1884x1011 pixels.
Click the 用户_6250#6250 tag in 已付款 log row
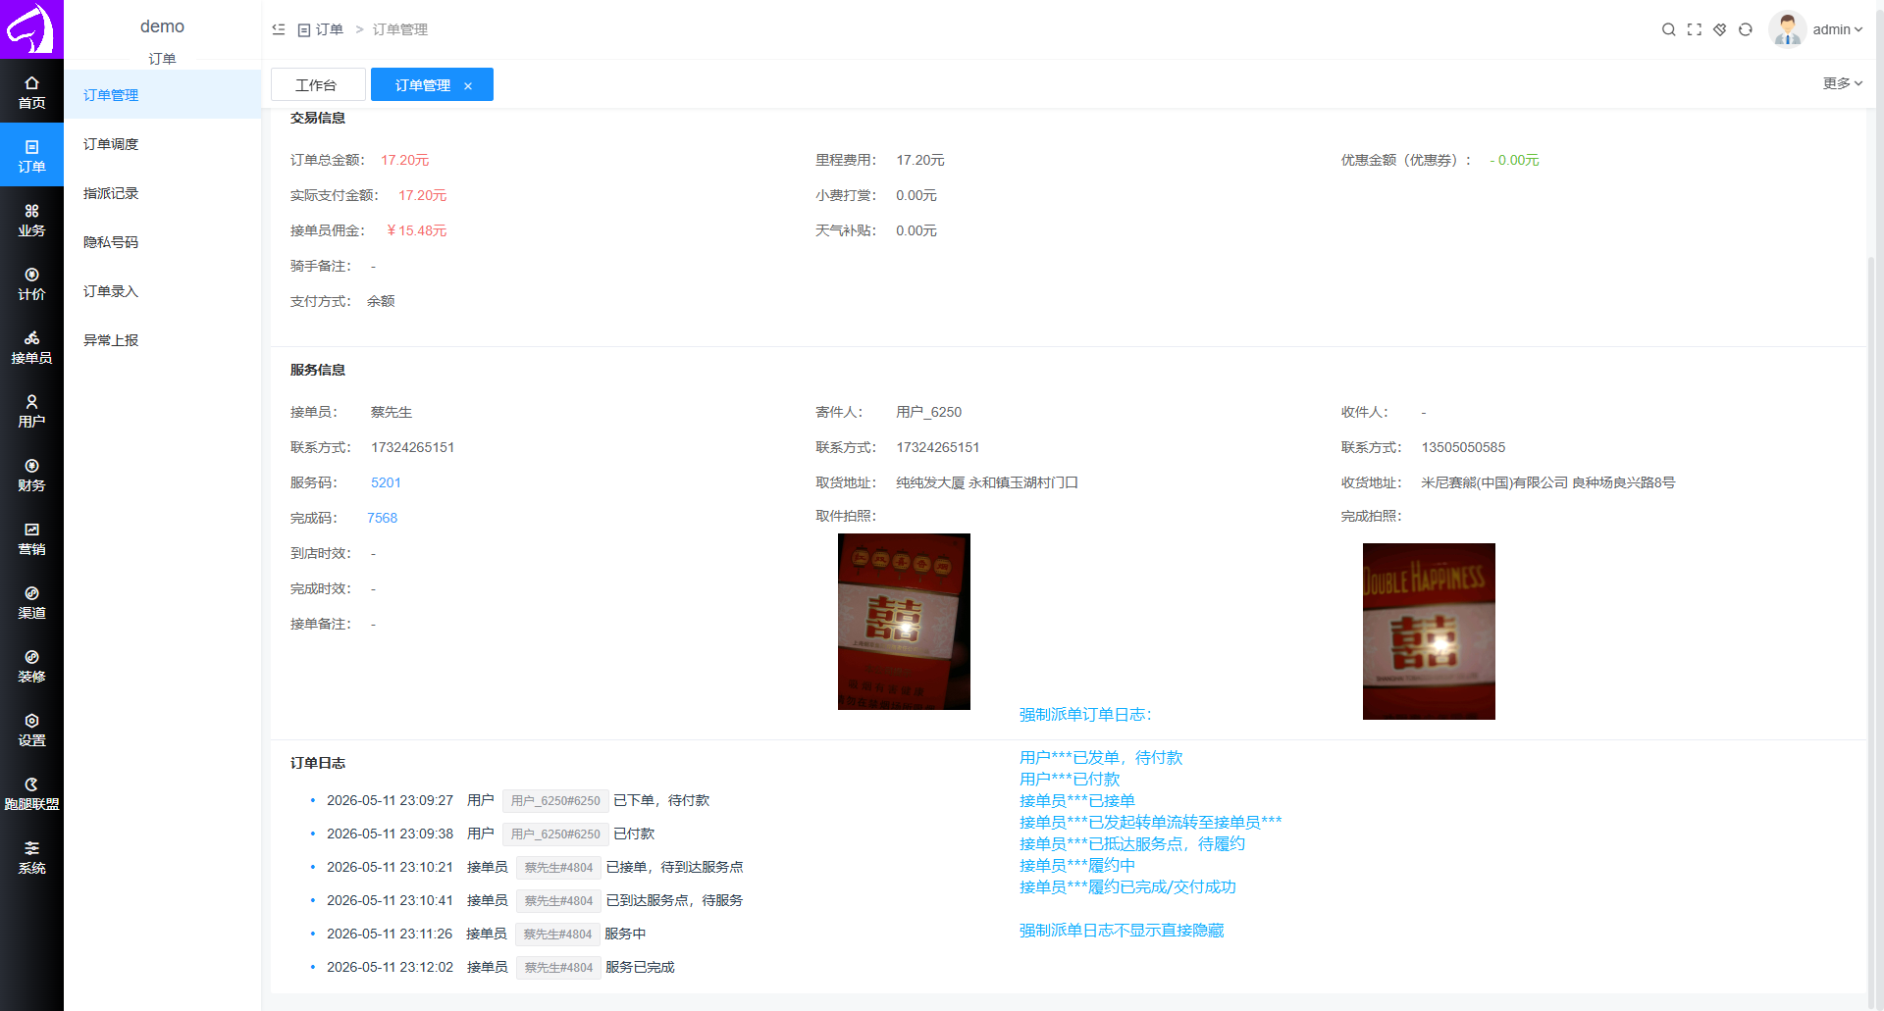555,834
